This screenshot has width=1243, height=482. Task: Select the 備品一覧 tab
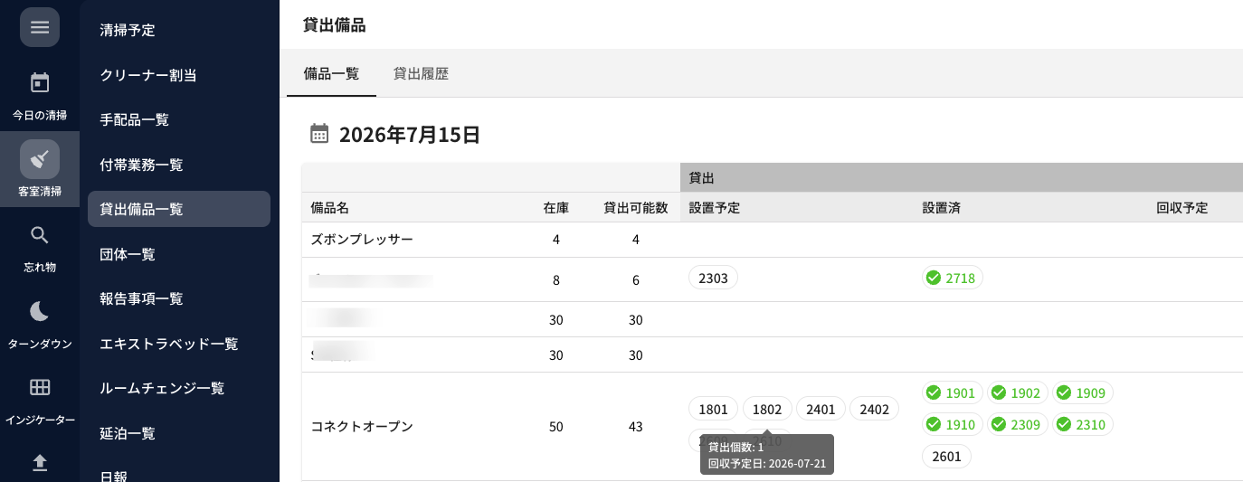332,74
